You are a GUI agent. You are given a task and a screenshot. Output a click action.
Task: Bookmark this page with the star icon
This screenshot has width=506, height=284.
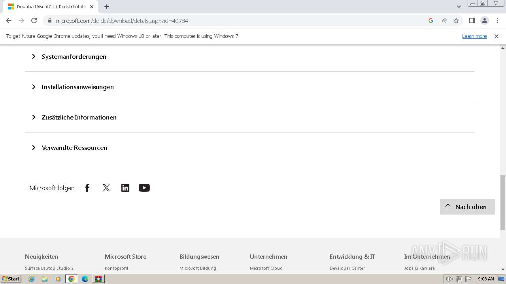(456, 21)
